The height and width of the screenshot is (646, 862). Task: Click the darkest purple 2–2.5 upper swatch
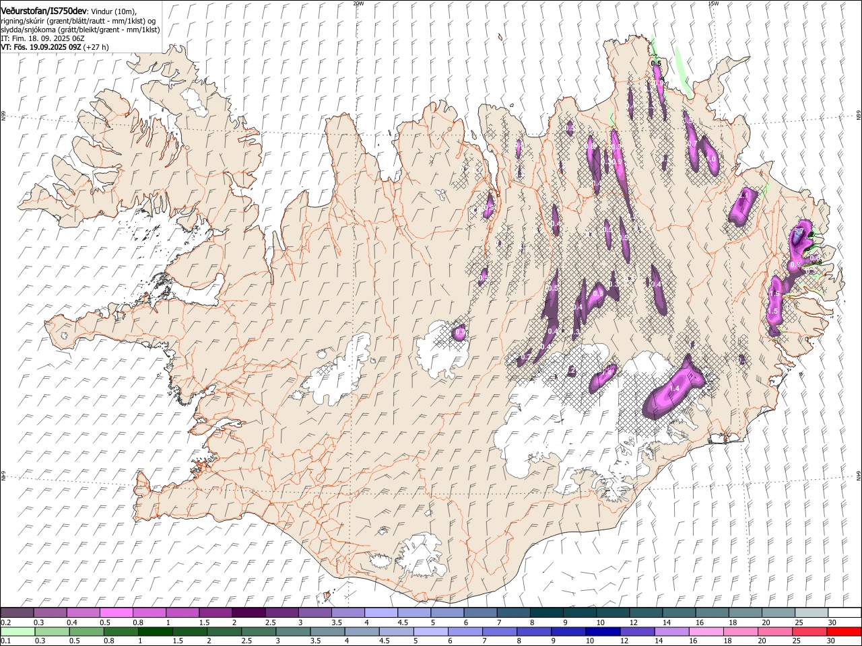click(x=248, y=613)
